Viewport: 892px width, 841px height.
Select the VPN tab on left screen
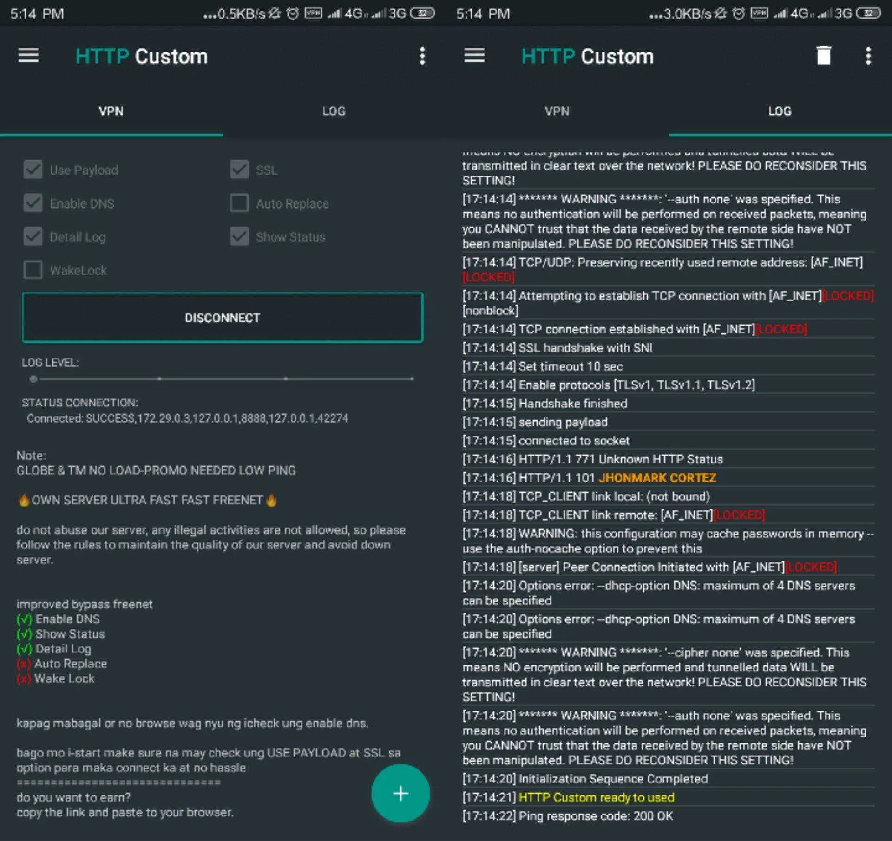[111, 111]
